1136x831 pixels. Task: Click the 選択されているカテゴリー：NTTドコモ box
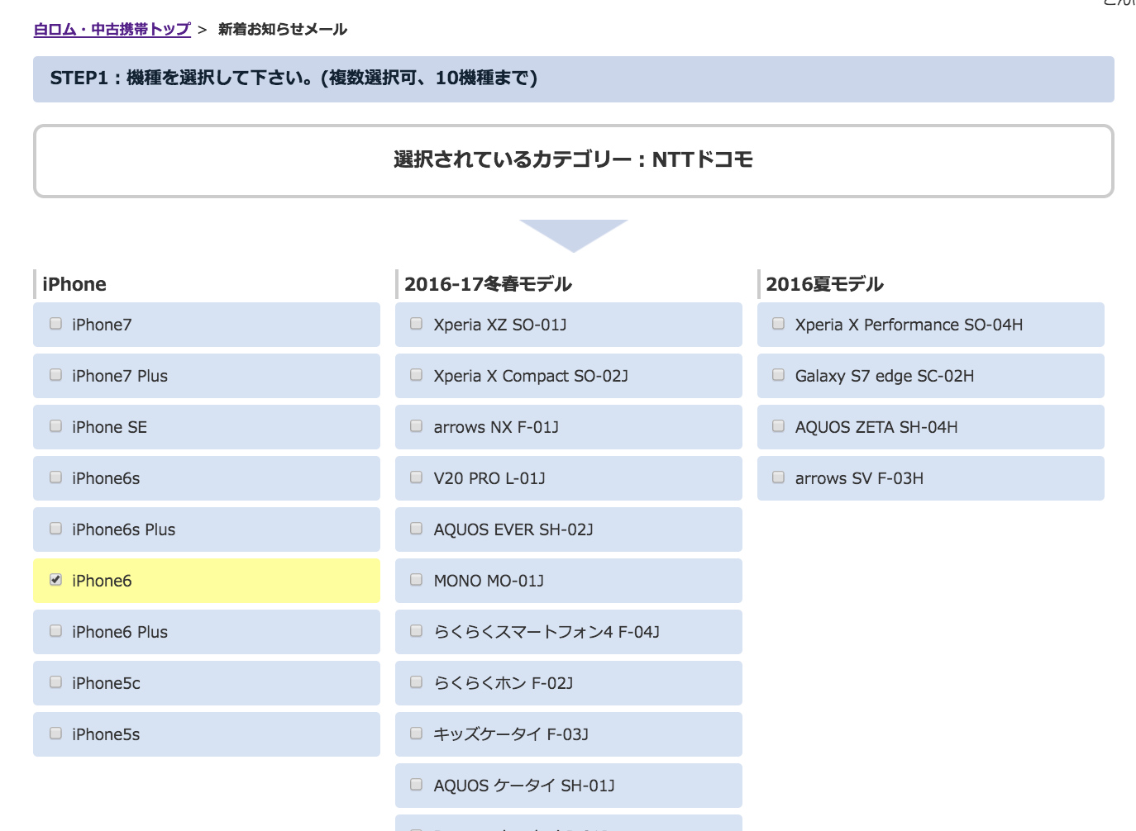(x=574, y=161)
